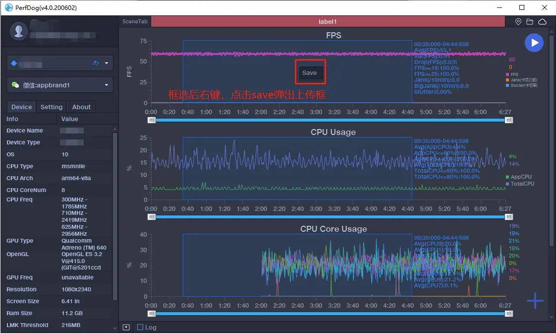The image size is (556, 333).
Task: Click the CPU Usage chart left slider handle
Action: 152,217
